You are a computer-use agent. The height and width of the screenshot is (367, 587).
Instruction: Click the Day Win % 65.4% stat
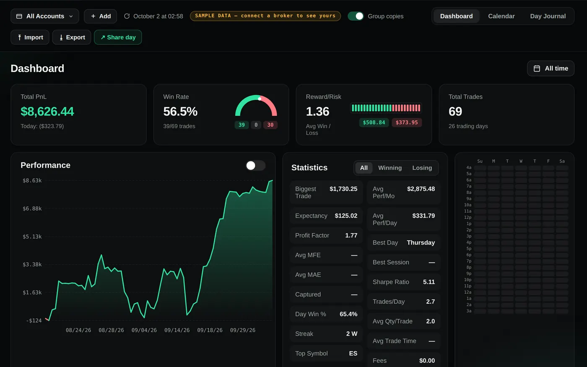point(326,314)
